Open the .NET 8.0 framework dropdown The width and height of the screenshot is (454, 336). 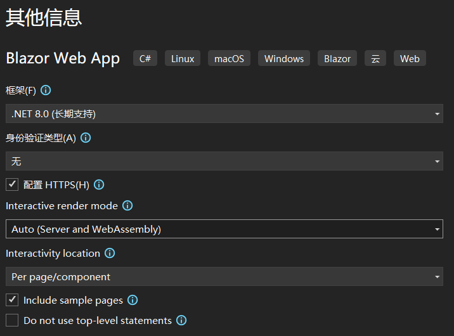coord(224,113)
